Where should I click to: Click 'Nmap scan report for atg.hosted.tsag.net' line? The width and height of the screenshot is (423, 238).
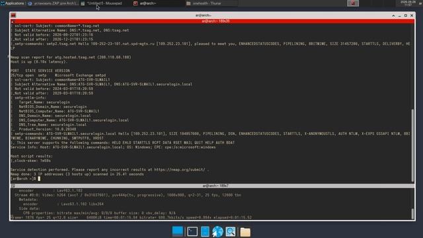pos(71,58)
